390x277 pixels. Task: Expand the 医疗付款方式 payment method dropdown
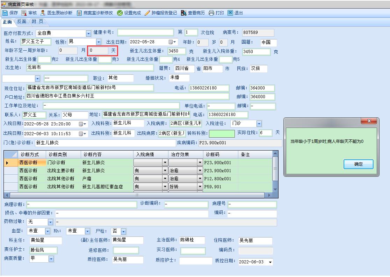(x=88, y=33)
